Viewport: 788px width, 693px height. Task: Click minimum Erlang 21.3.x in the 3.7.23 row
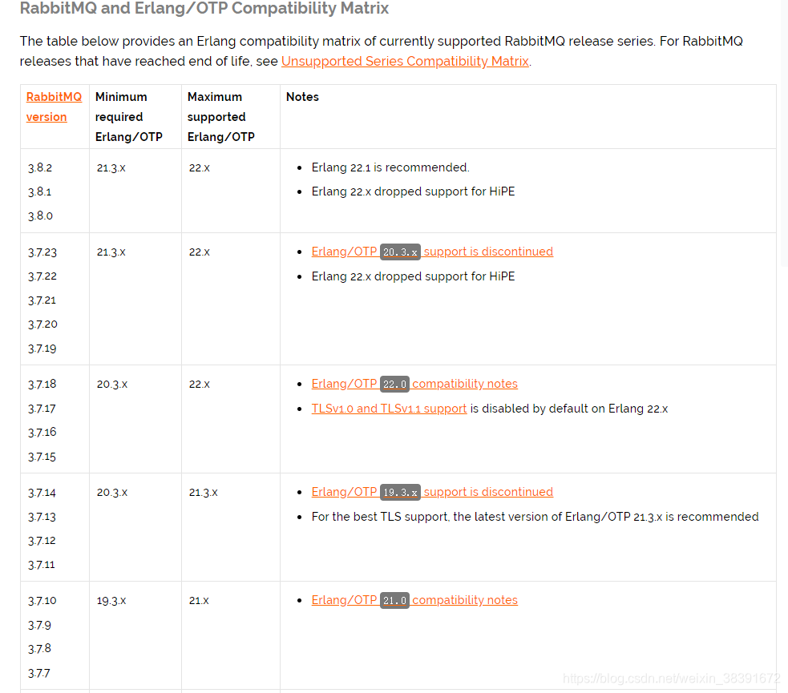tap(111, 252)
